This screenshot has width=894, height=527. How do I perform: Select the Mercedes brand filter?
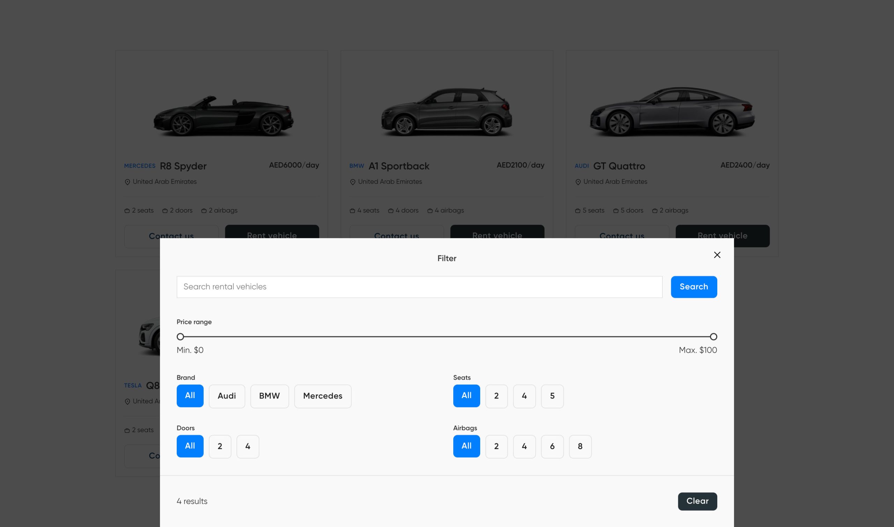point(322,396)
